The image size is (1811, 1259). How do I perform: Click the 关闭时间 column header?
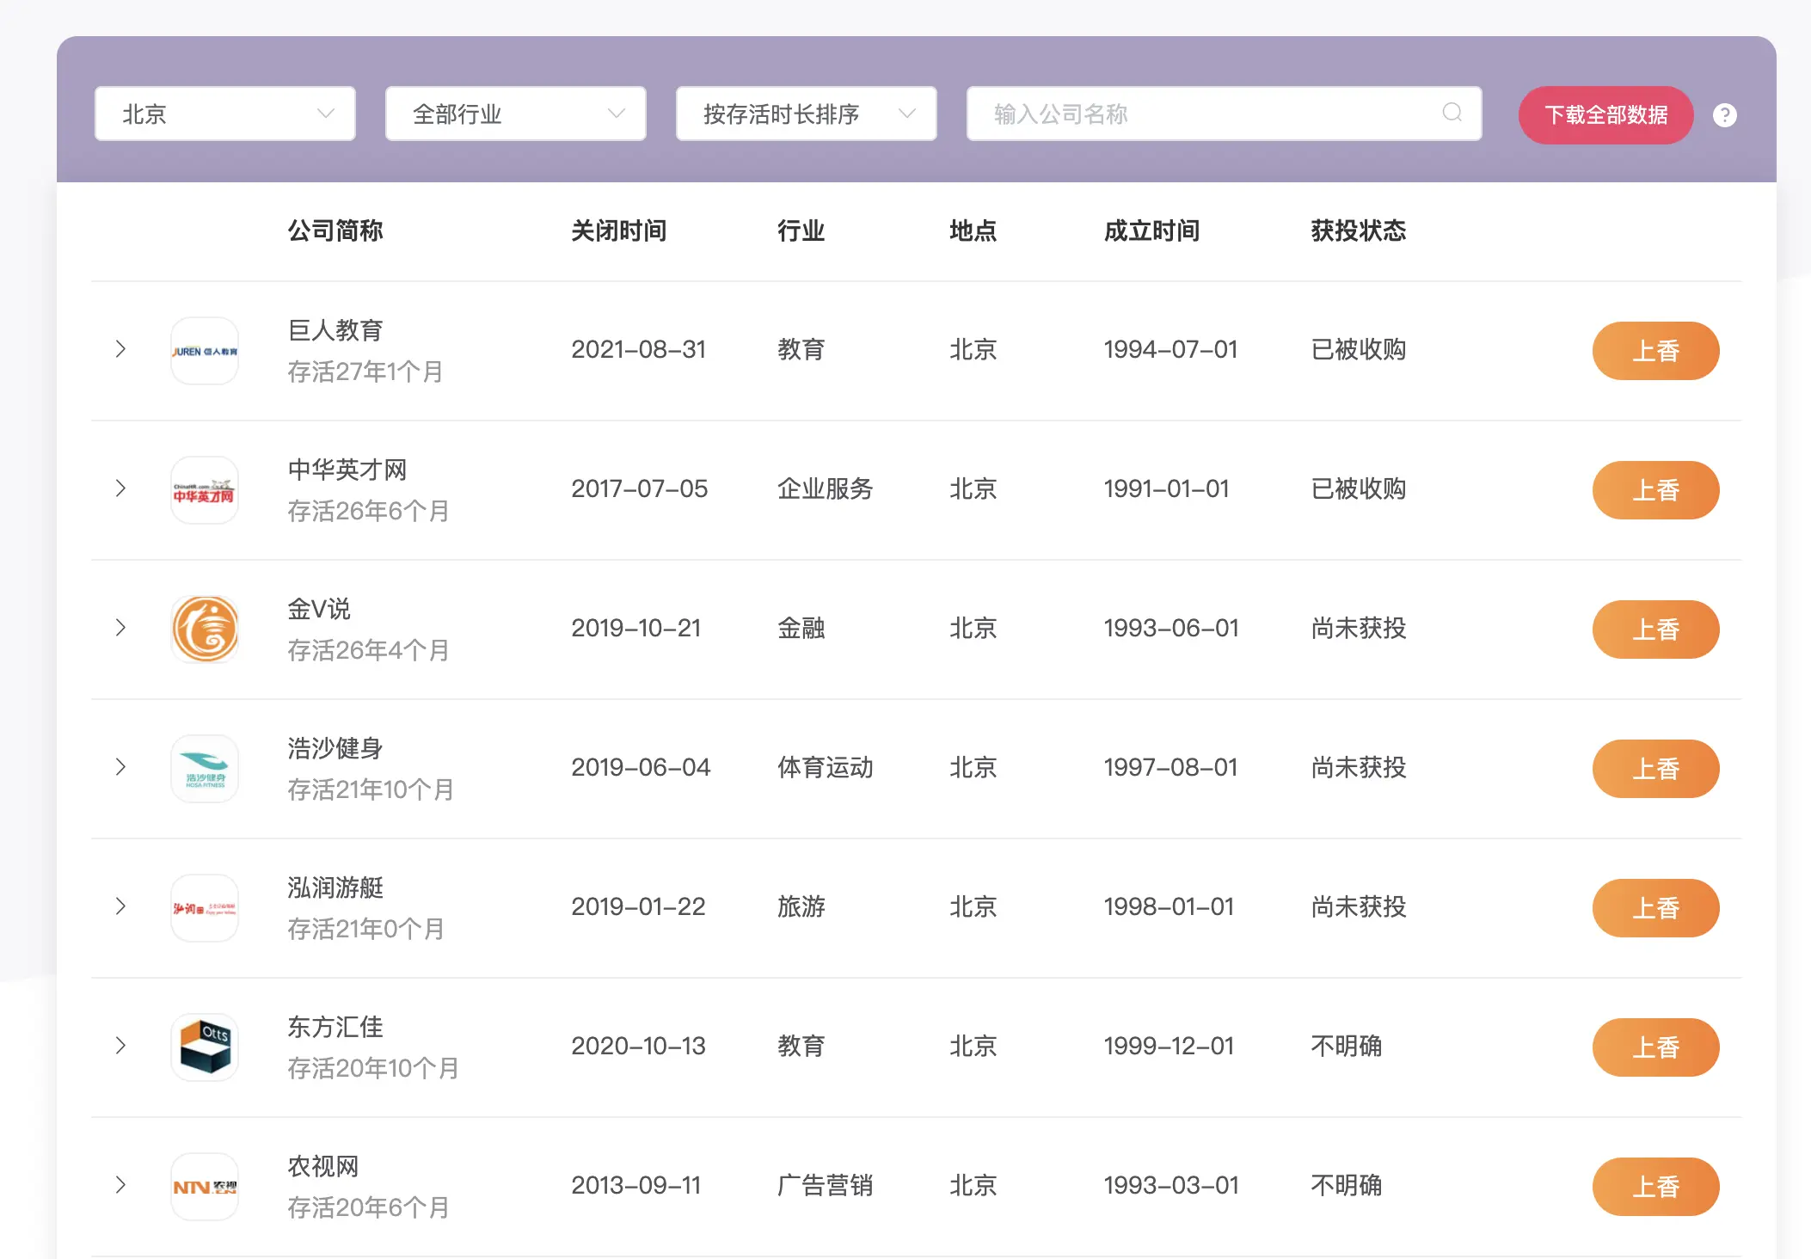click(618, 230)
